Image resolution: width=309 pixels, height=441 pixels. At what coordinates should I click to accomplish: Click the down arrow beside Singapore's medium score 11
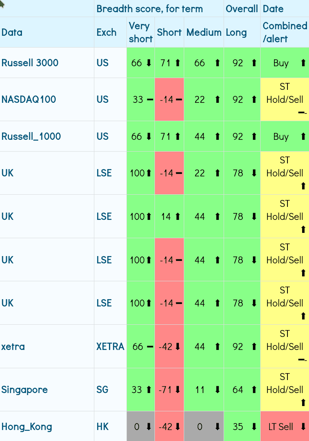coord(218,390)
